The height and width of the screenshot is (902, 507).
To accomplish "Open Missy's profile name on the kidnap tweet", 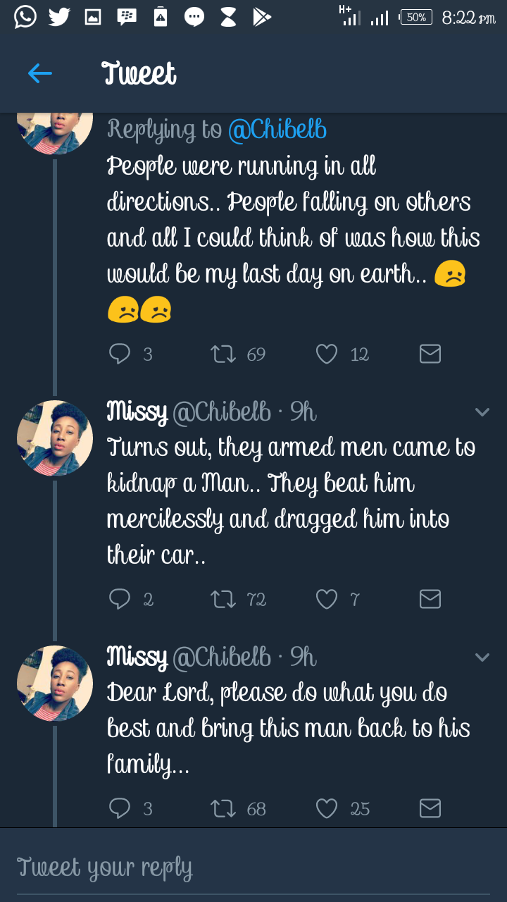I will (137, 412).
